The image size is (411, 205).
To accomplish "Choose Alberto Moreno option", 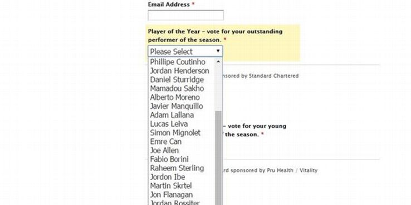I will coord(182,98).
